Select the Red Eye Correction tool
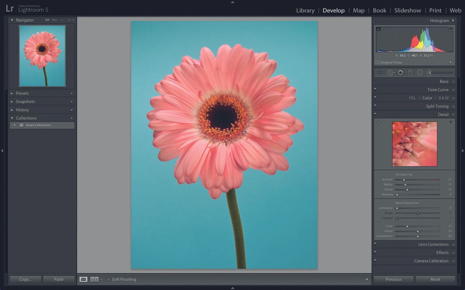The height and width of the screenshot is (290, 465). [x=400, y=72]
